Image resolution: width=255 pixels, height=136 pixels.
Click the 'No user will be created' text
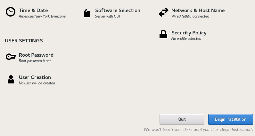[37, 83]
